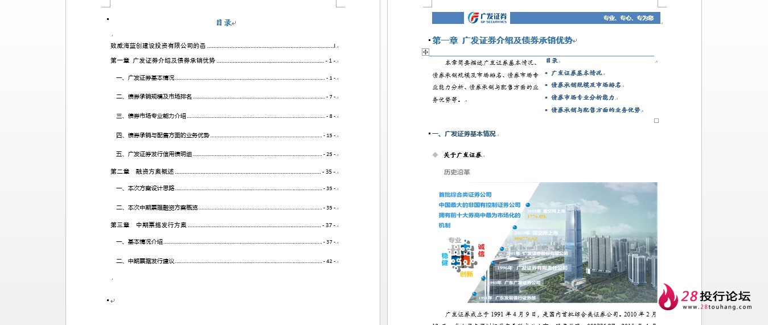Jump to TOC entry 一、本次方案设计思路
768x325 pixels.
coord(227,188)
